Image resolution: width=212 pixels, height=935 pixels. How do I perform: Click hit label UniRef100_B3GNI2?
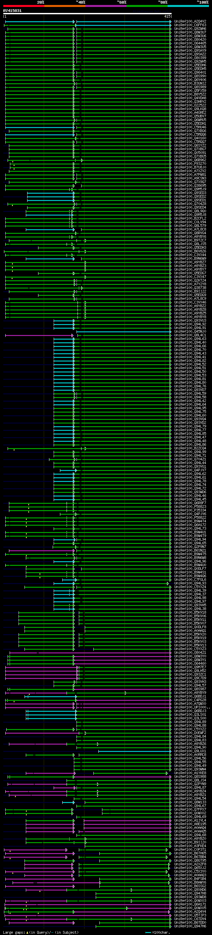190,84
